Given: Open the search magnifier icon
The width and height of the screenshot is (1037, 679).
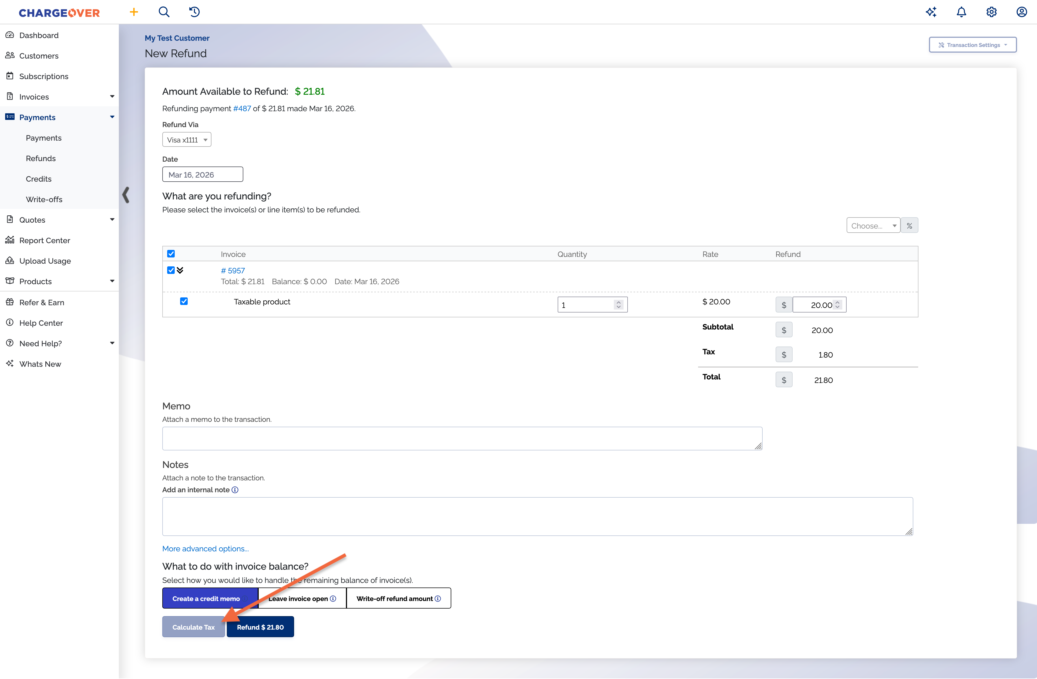Looking at the screenshot, I should tap(164, 12).
